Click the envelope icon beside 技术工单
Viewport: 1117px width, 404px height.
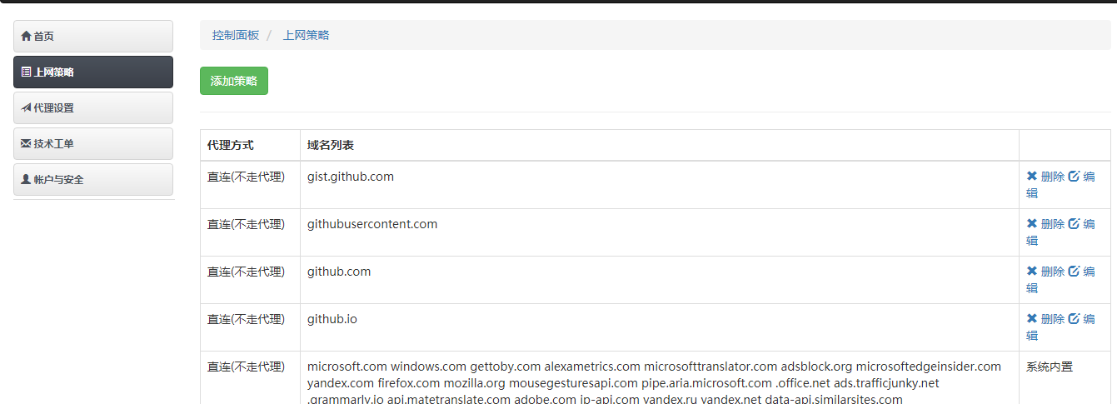click(x=26, y=144)
